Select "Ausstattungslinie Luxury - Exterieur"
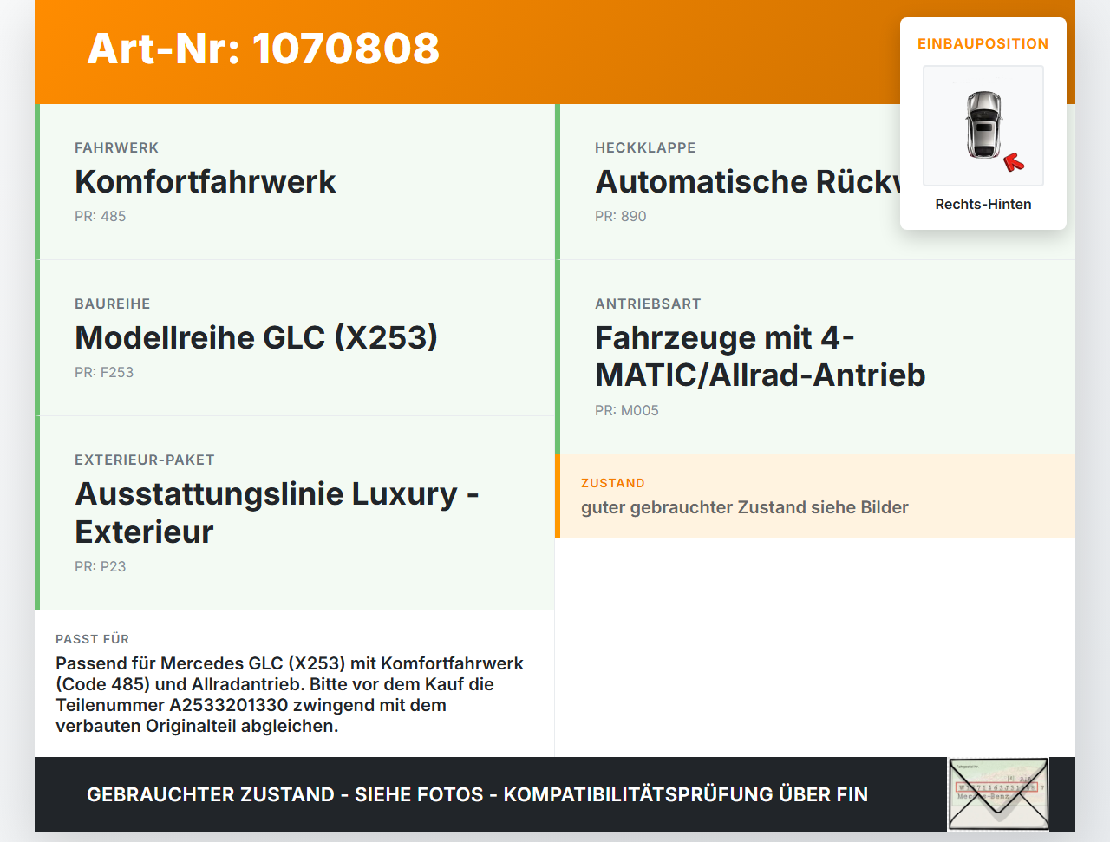This screenshot has height=842, width=1110. point(277,512)
